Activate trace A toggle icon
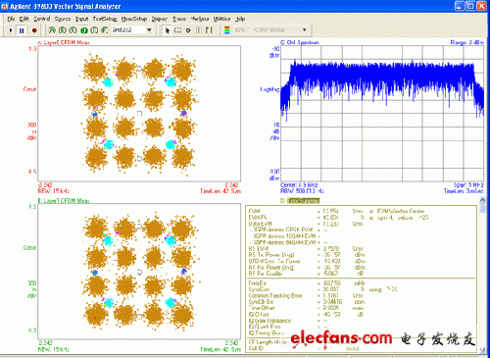Image resolution: width=490 pixels, height=358 pixels. click(x=52, y=30)
